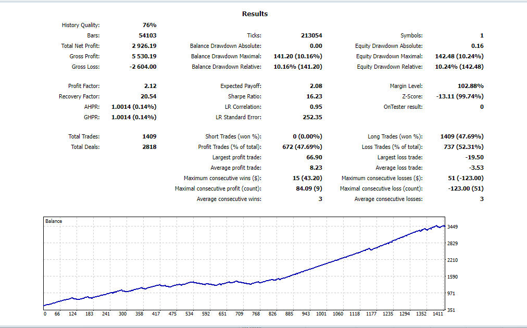Click the 351 balance axis label
Viewport: 527px width, 328px height.
(451, 310)
